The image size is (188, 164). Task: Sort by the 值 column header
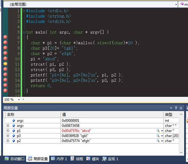click(x=112, y=114)
